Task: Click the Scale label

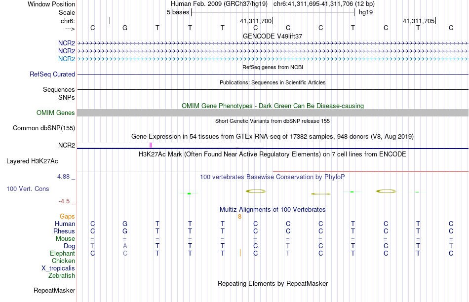Action: click(x=67, y=12)
